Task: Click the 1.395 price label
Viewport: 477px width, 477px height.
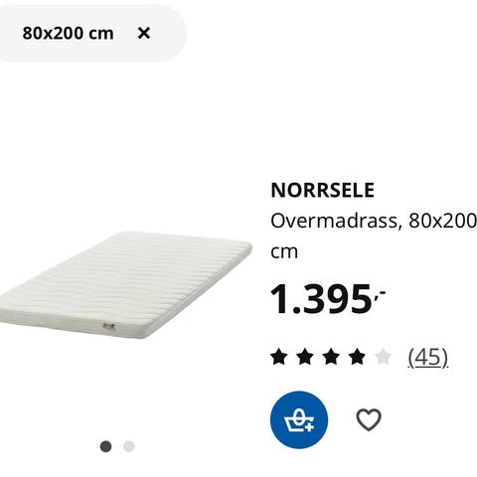Action: point(321,299)
